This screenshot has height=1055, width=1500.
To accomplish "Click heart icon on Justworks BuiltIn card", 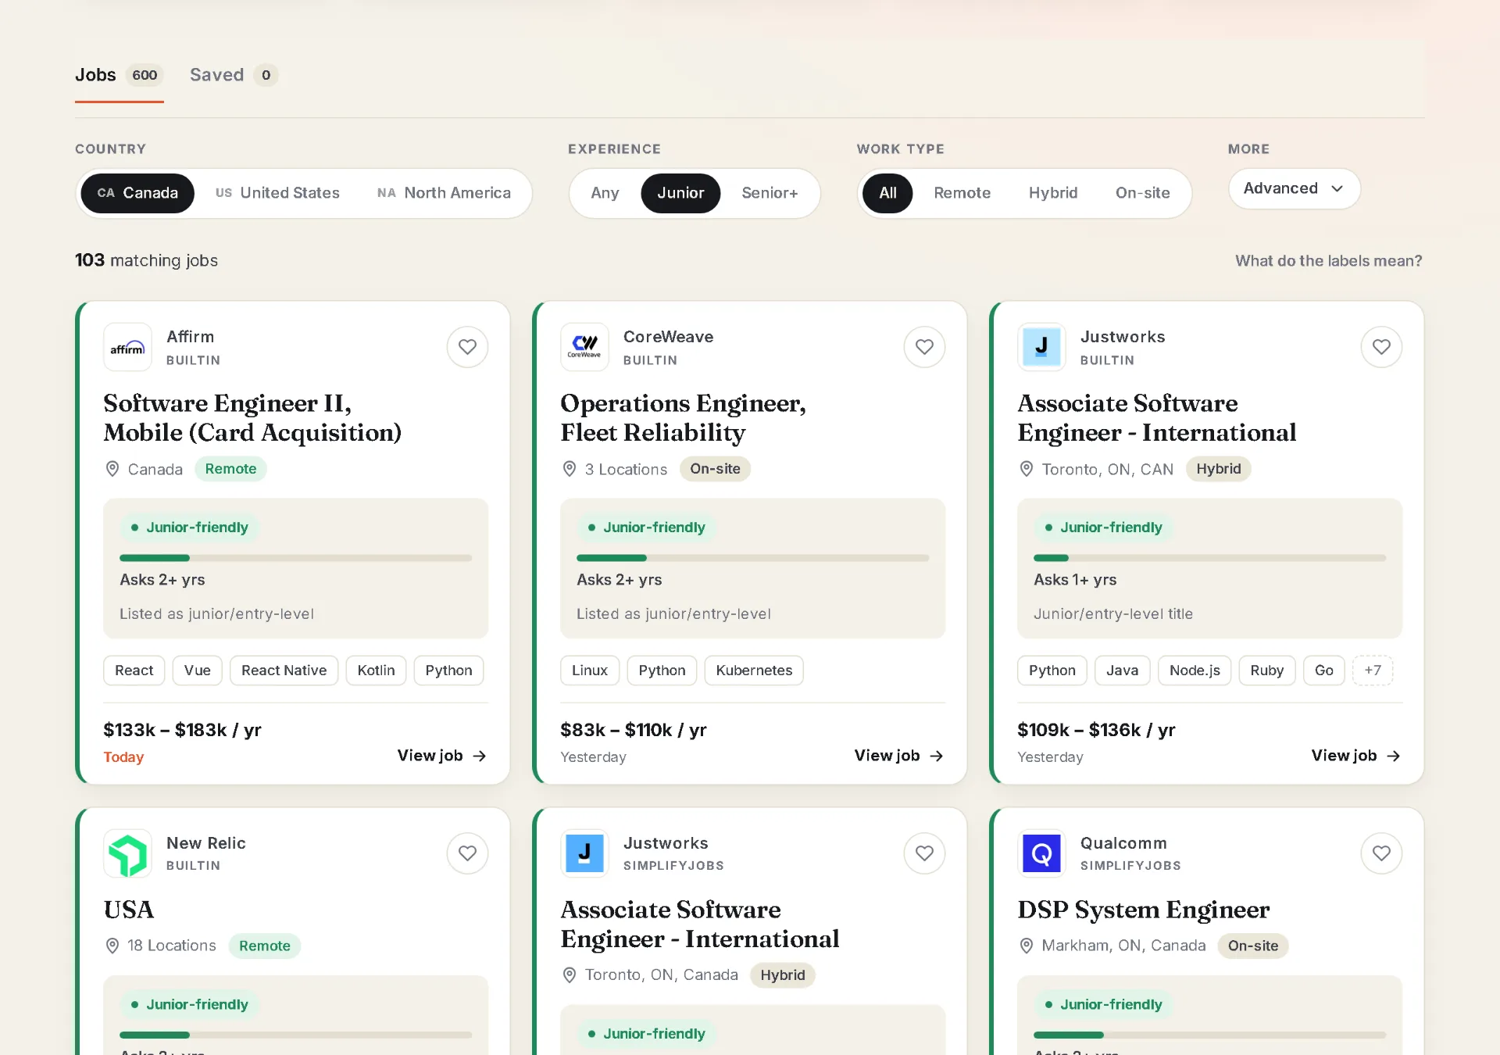I will (1381, 347).
